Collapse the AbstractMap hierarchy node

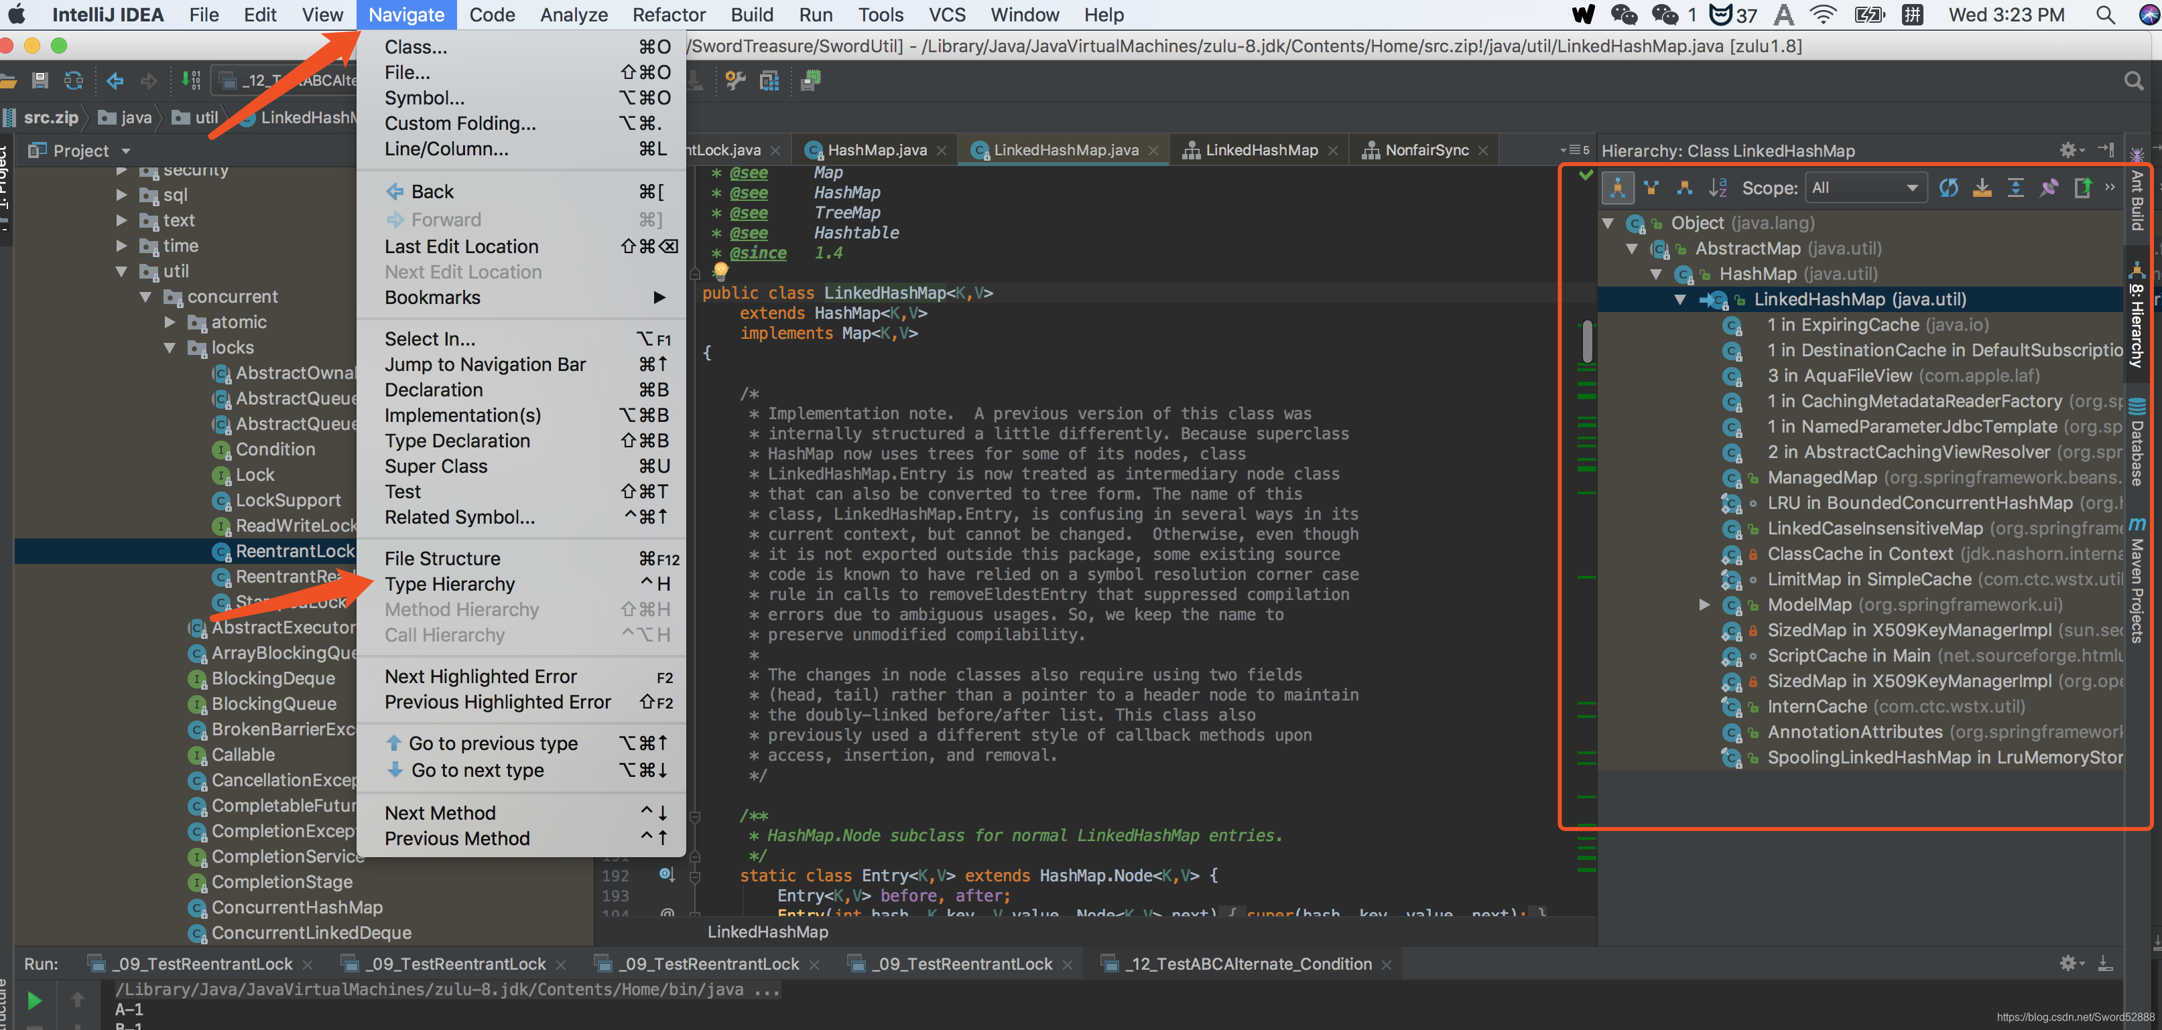pos(1633,248)
